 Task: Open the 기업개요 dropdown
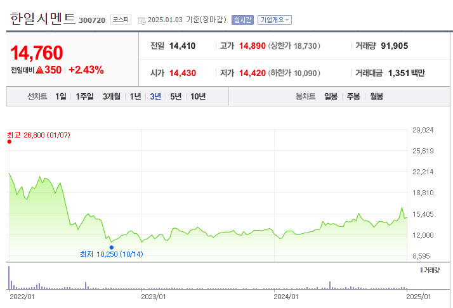(275, 20)
